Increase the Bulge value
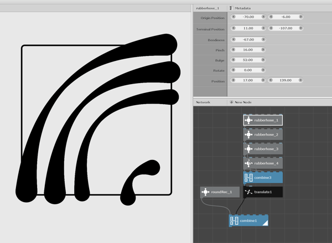This screenshot has height=243, width=332. click(x=263, y=60)
